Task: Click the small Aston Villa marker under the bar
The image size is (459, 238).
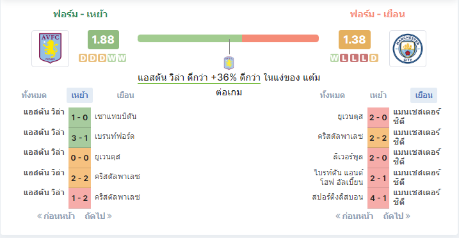Action: (229, 63)
